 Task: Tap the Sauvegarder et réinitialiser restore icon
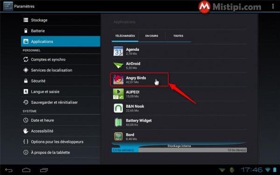(26, 102)
